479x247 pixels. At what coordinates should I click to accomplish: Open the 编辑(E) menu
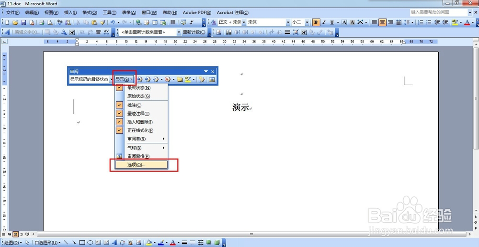pyautogui.click(x=32, y=12)
